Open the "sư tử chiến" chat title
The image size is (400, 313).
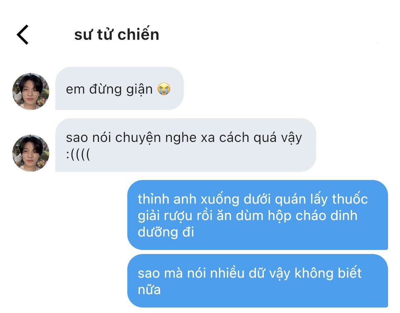point(117,35)
